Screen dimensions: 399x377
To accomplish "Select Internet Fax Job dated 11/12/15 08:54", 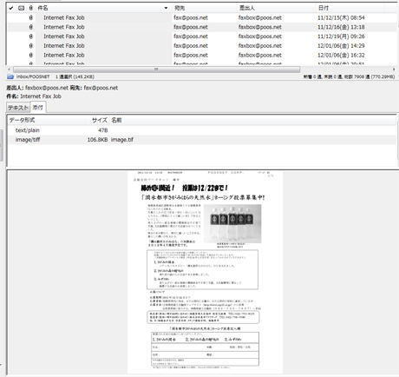I will point(201,17).
